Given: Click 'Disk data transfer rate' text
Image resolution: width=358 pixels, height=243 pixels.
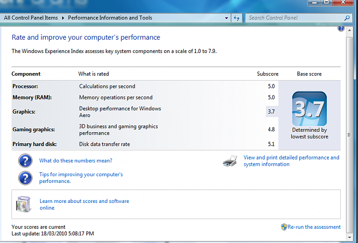Looking at the screenshot, I should [105, 144].
